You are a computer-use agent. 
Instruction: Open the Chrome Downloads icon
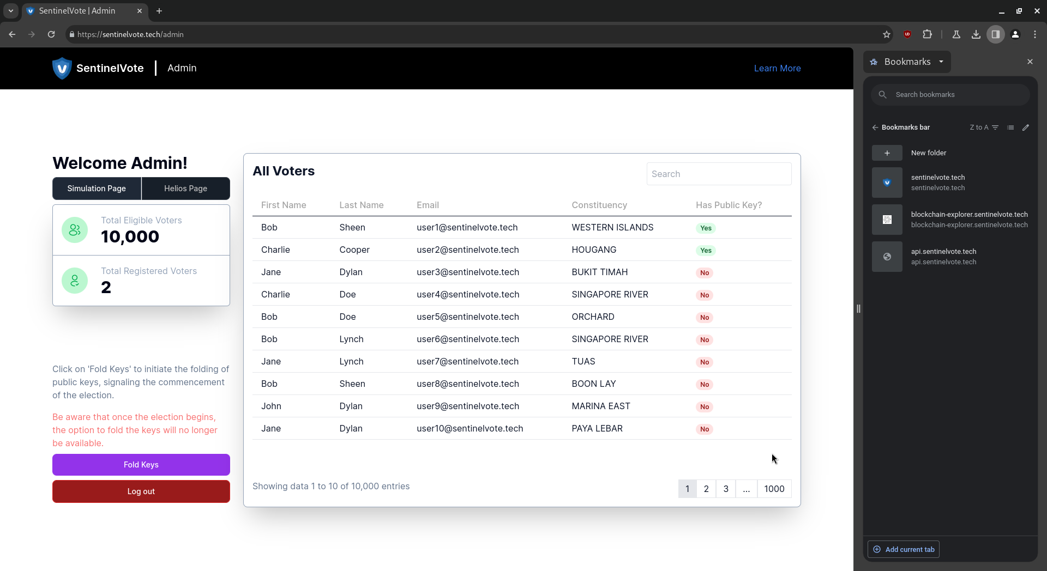[976, 34]
